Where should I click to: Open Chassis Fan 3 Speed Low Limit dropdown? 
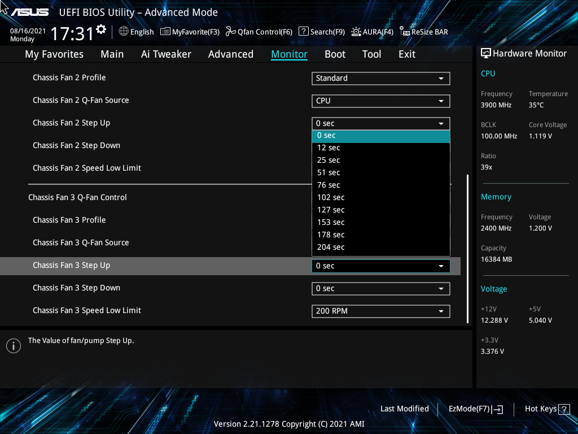click(x=381, y=311)
